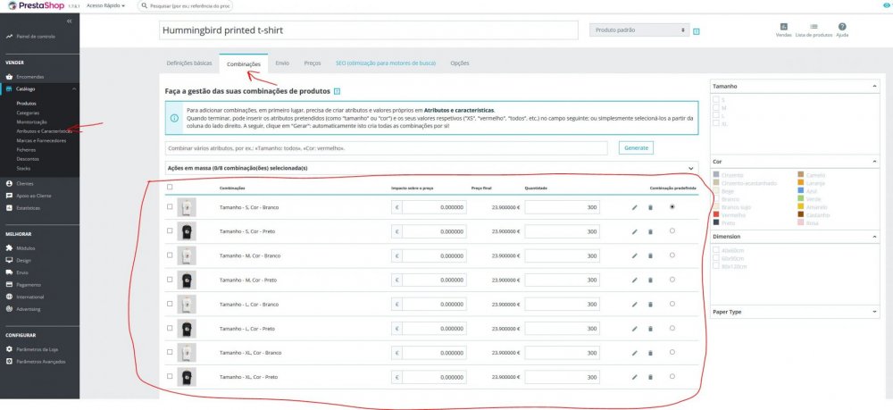Edit Tamanho - XL, Cor - Branco combination

634,353
